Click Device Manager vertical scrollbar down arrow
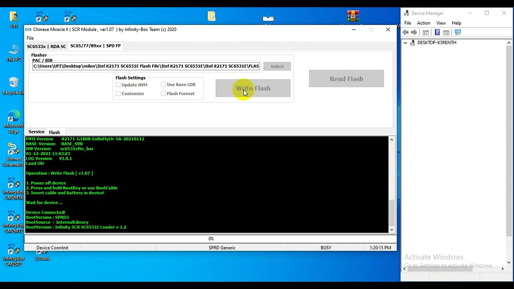This screenshot has width=514, height=289. click(x=509, y=263)
